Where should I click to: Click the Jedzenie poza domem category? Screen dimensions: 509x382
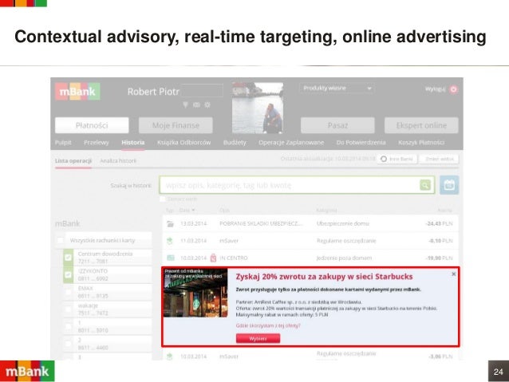coord(344,258)
